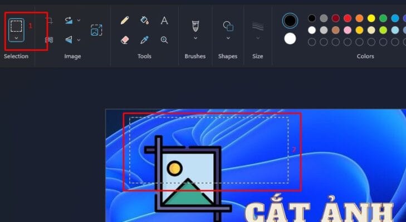Image resolution: width=406 pixels, height=222 pixels.
Task: Click the Colors group label
Action: [365, 56]
